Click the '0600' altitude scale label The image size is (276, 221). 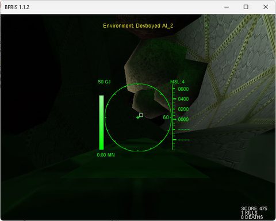click(183, 89)
